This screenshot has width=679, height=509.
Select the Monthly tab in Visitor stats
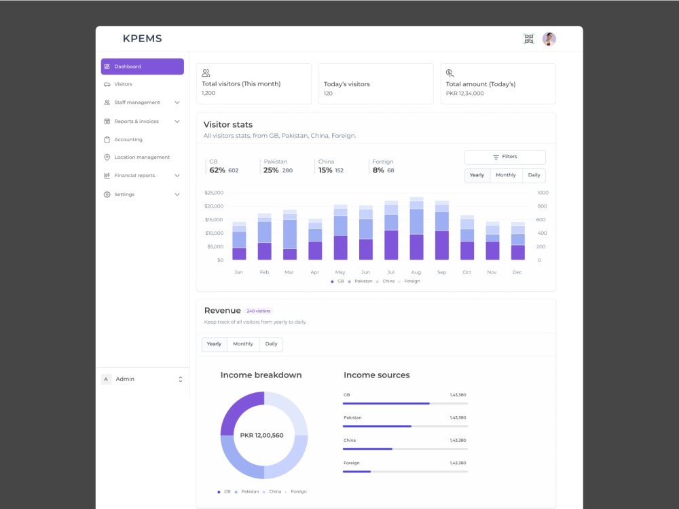tap(505, 175)
